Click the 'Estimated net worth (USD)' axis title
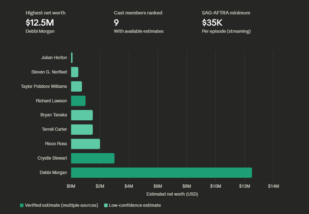Viewport: 309px width, 214px height. point(172,194)
